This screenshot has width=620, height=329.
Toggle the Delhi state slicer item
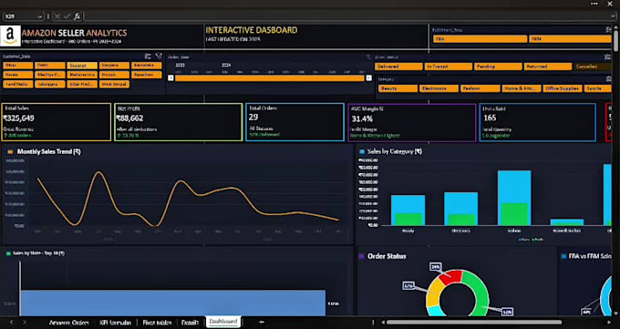(x=50, y=66)
